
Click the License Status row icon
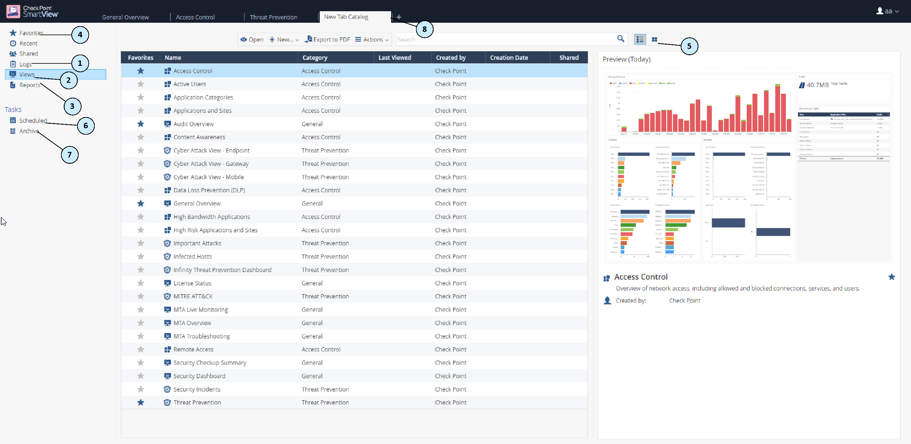coord(168,283)
